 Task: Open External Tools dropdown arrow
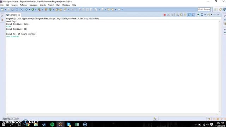tap(42, 10)
